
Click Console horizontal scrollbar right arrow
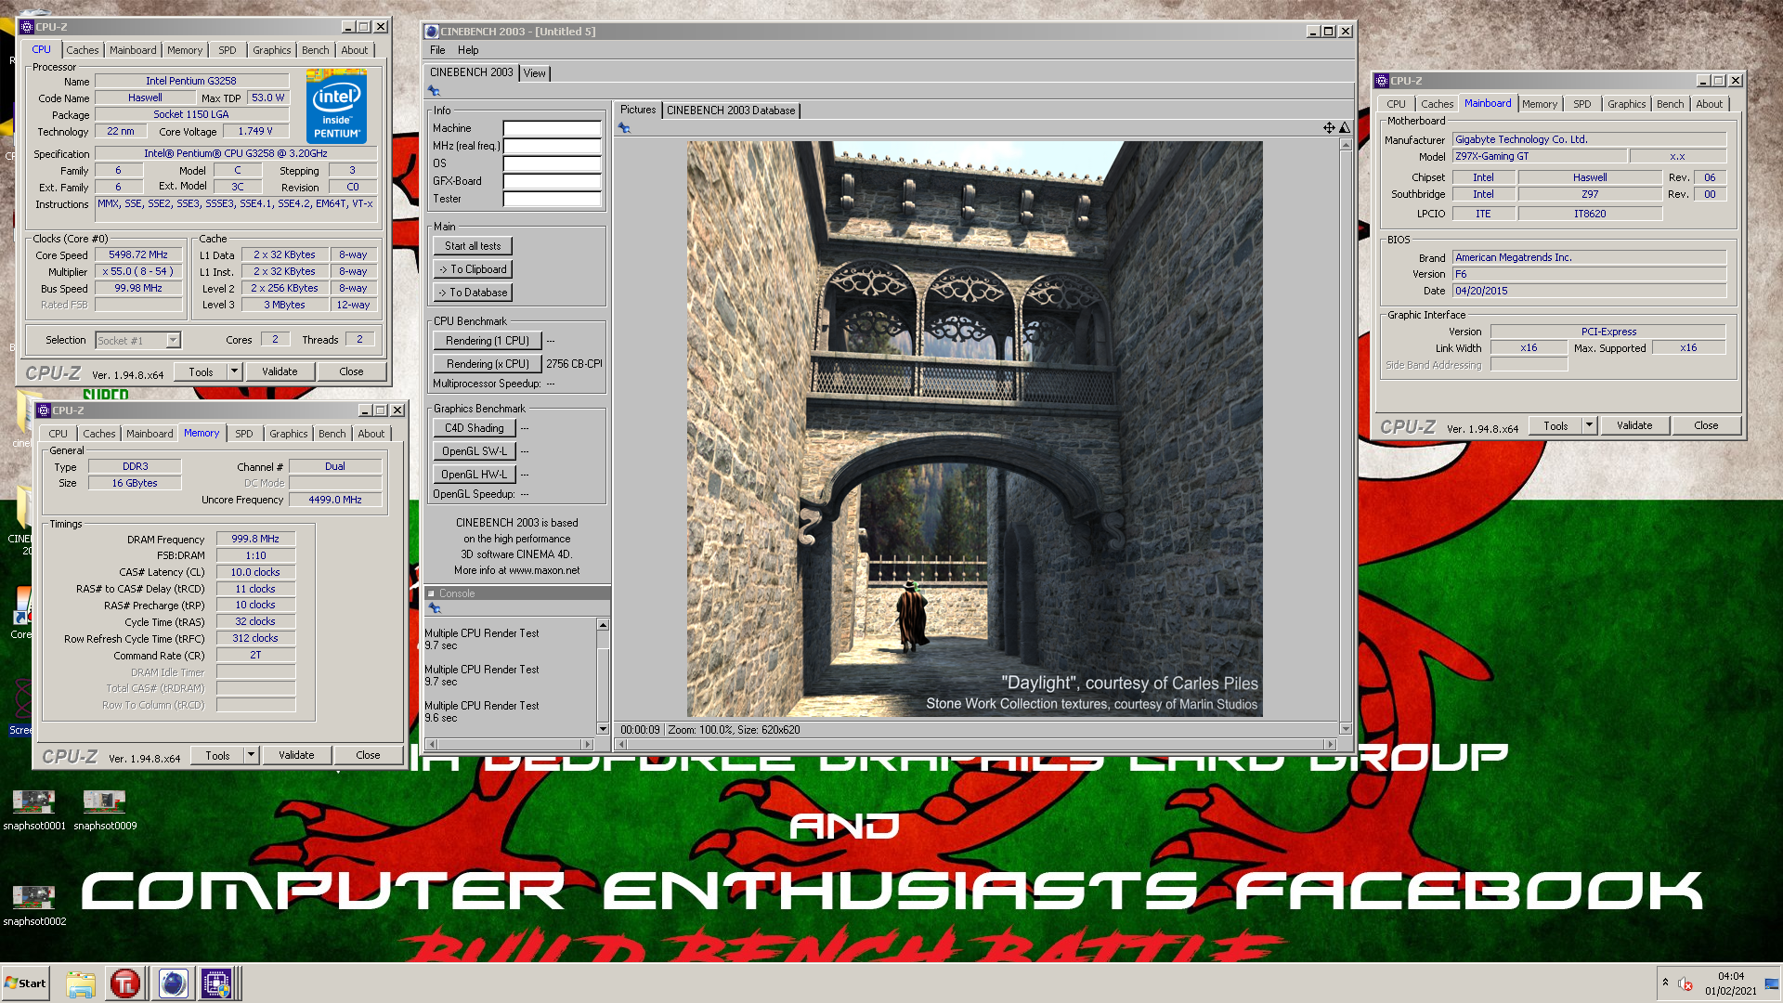587,744
